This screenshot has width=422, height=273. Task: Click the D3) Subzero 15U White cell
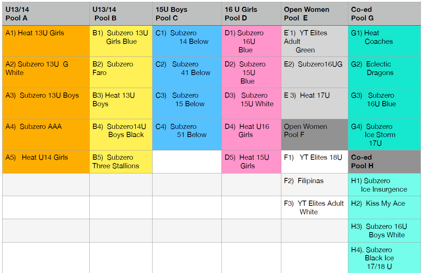[x=251, y=103]
